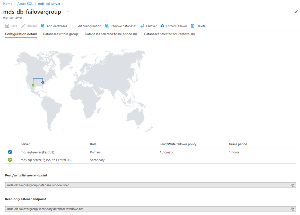The image size is (300, 215).
Task: Click the blue primary server marker on map
Action: 43,82
